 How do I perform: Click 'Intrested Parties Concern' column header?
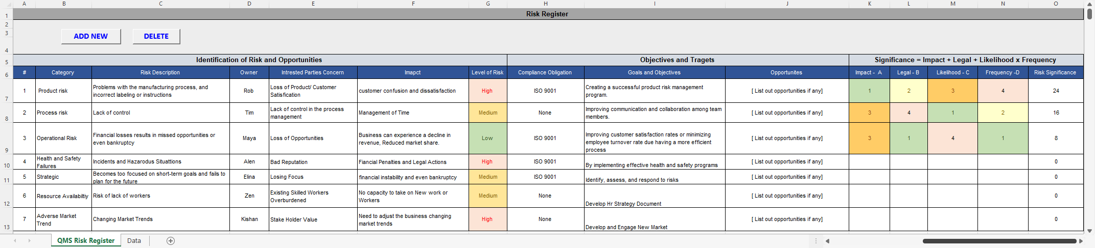[x=313, y=72]
